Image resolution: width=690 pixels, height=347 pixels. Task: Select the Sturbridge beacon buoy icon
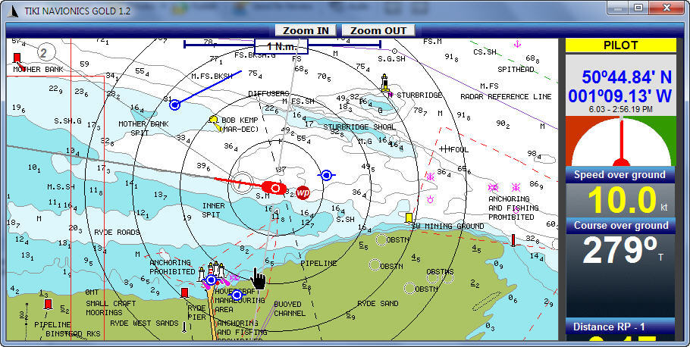[x=384, y=83]
